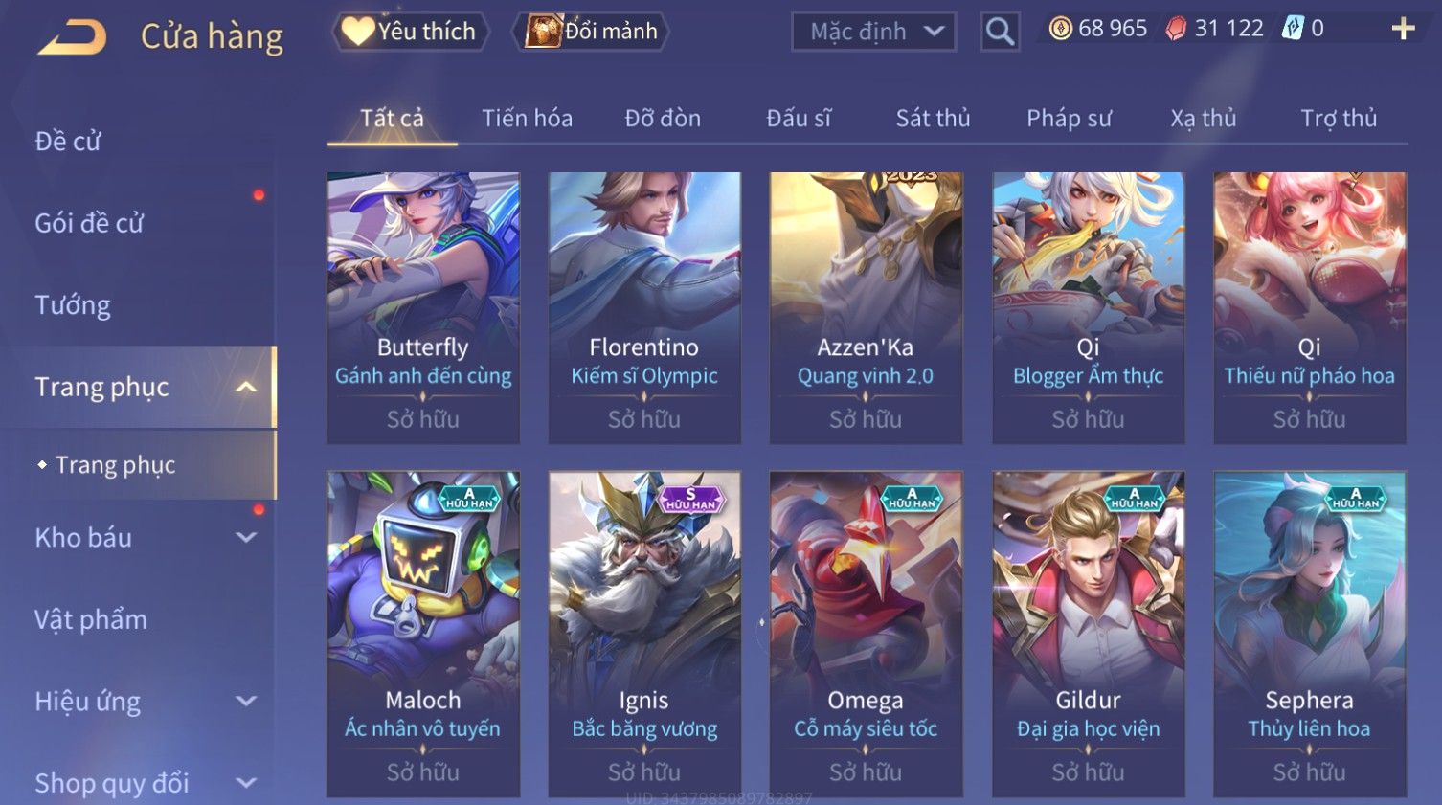
Task: Switch to the Sát thủ tab
Action: click(x=933, y=118)
